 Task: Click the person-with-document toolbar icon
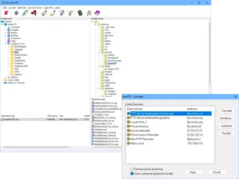89,13
